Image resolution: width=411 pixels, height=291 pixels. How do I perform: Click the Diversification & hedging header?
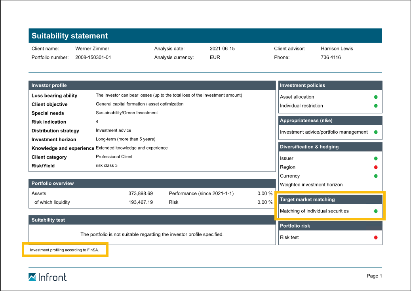tap(330, 147)
